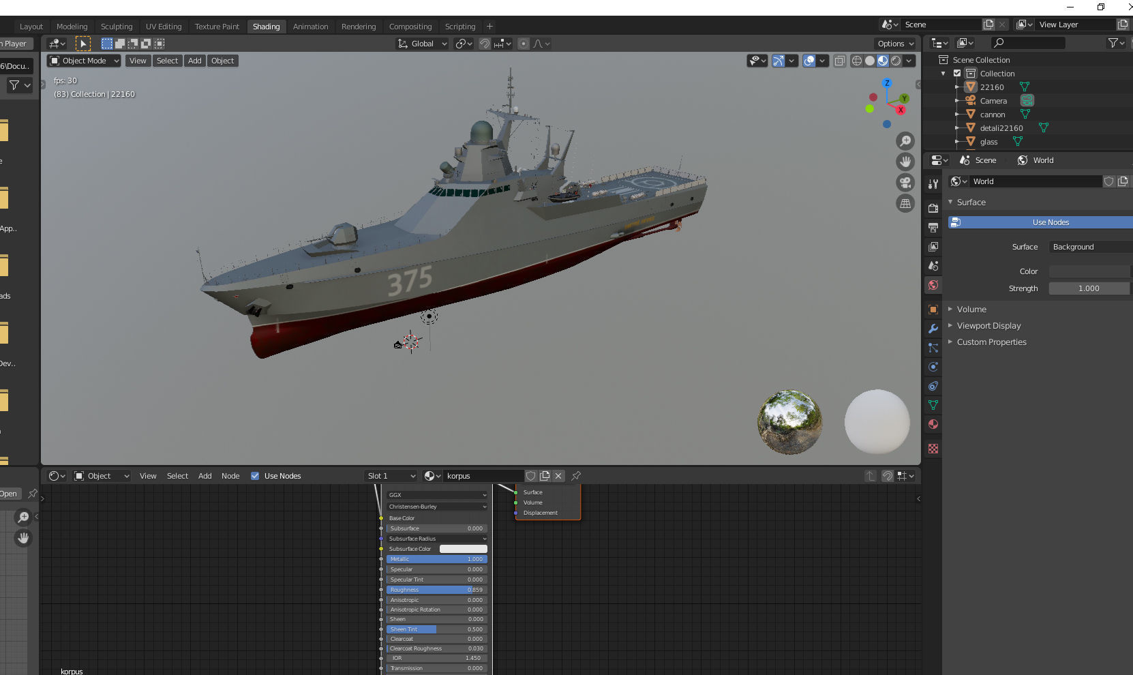The height and width of the screenshot is (675, 1133).
Task: Open the Output properties tab icon
Action: tap(933, 227)
